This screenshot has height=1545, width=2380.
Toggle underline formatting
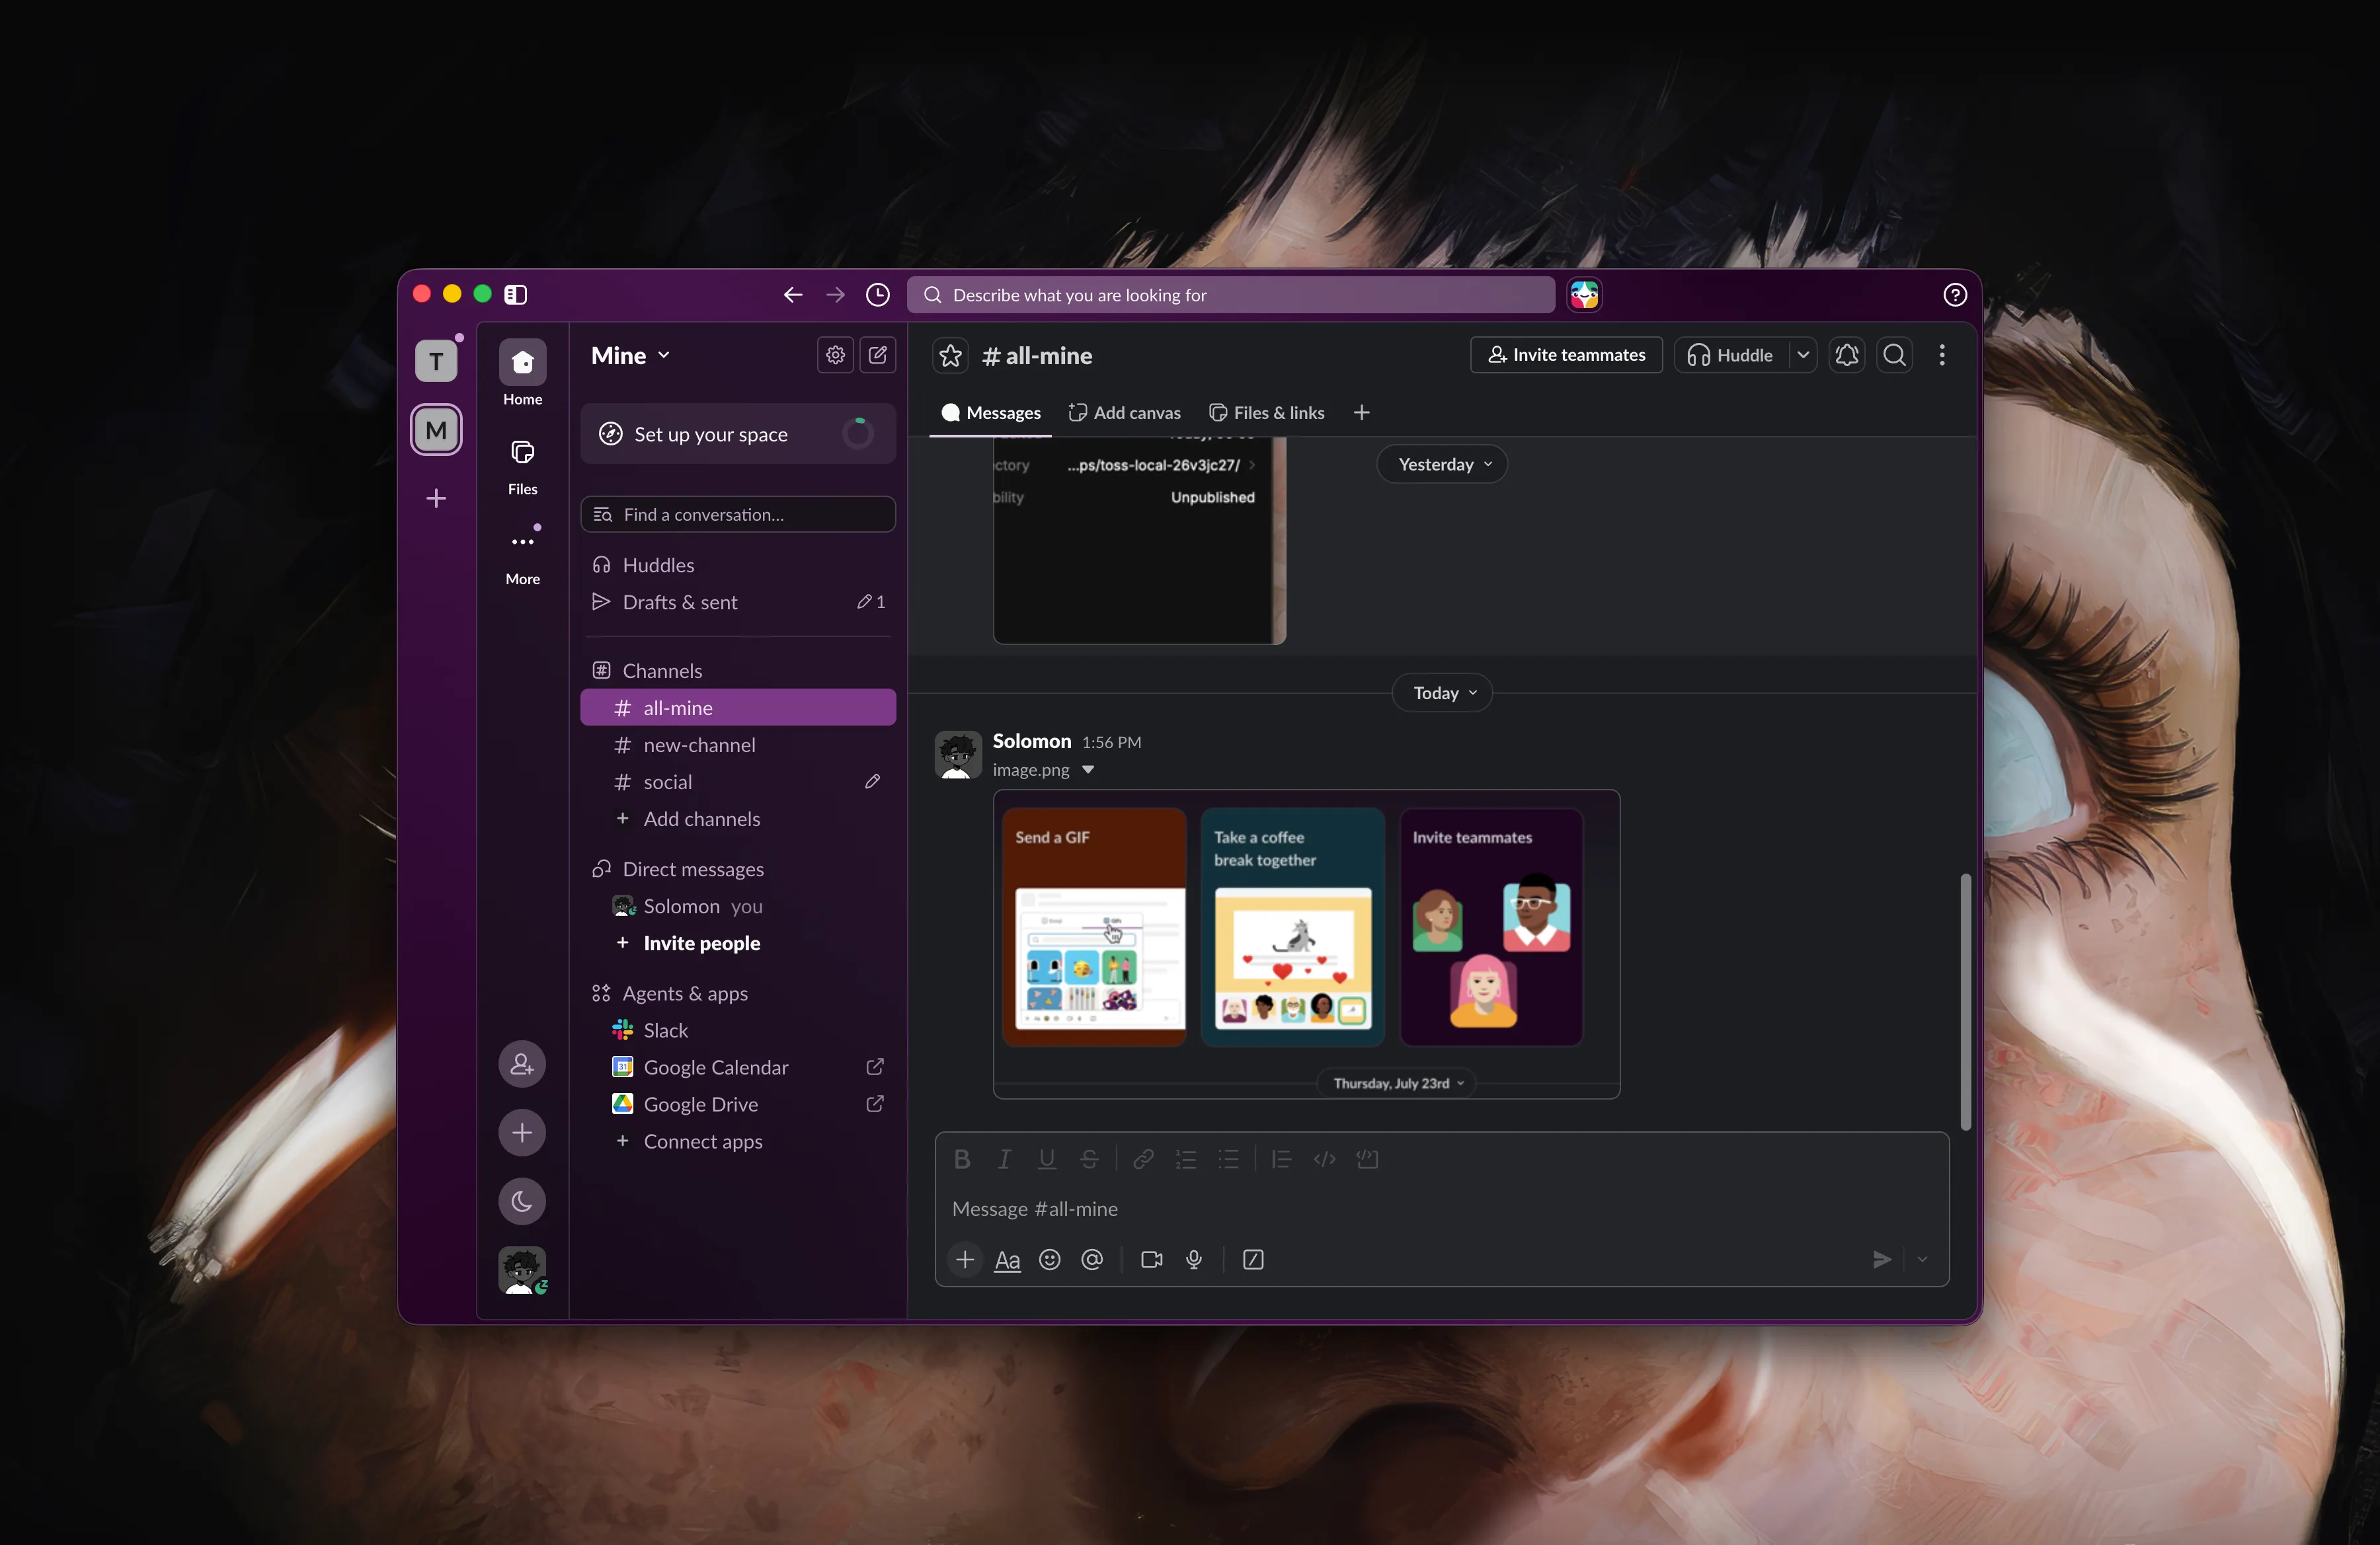tap(1047, 1158)
